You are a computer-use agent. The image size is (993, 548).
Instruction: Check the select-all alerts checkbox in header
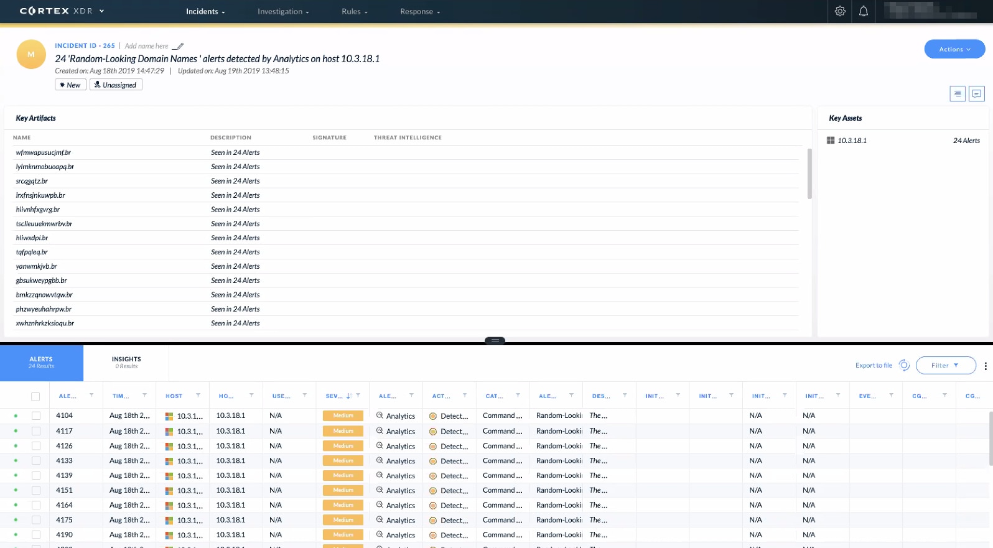click(35, 396)
